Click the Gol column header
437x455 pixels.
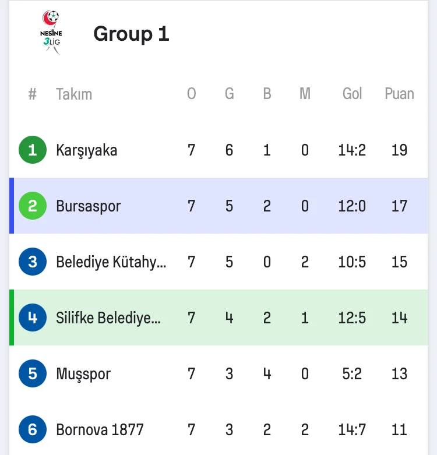click(352, 94)
